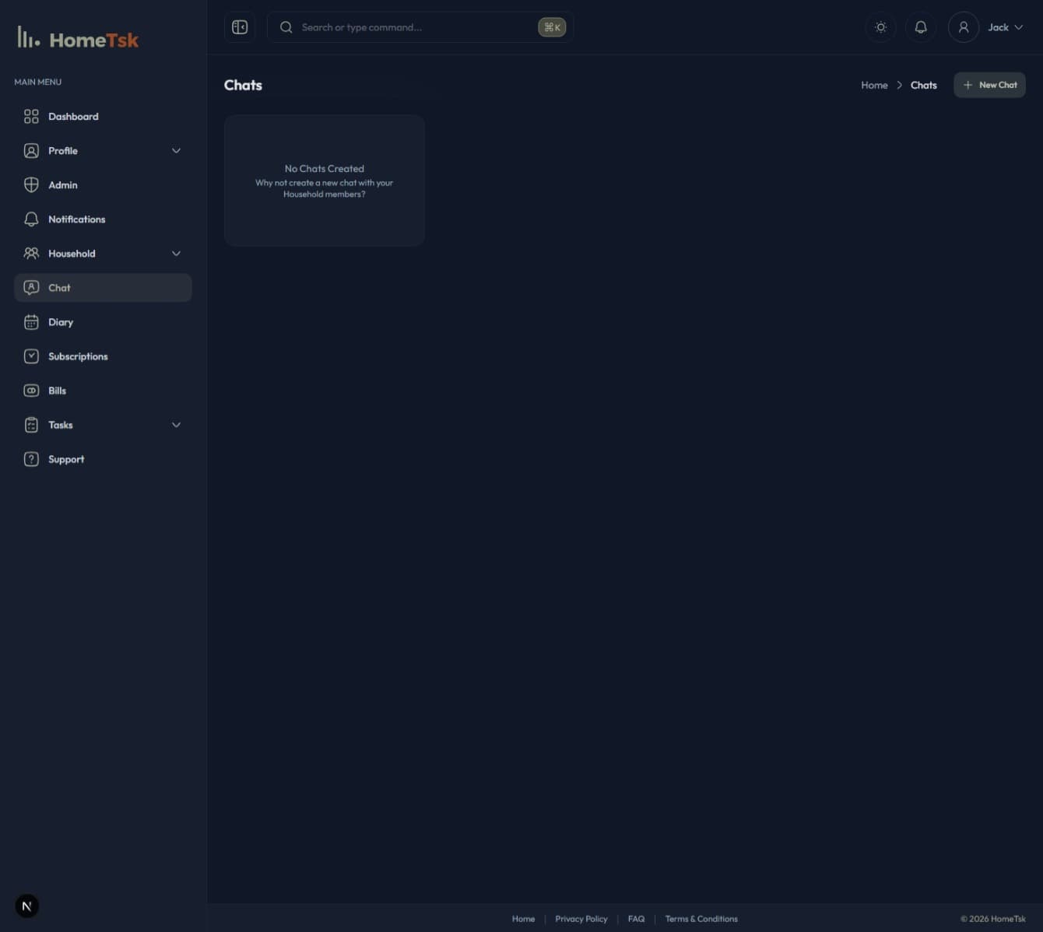Click the HomeTsk logo
Screen dimensions: 1043x932
[x=78, y=39]
